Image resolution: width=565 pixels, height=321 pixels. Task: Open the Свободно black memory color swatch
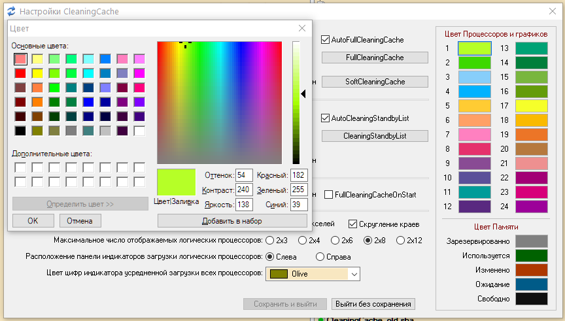coord(532,299)
